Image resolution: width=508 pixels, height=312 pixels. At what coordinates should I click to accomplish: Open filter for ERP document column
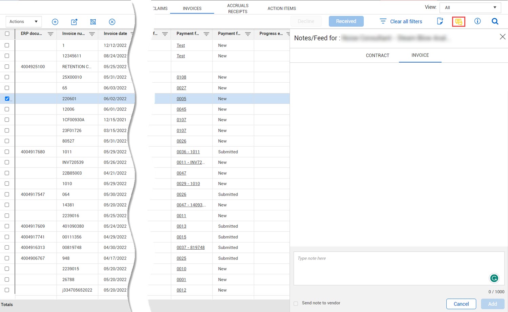point(50,34)
